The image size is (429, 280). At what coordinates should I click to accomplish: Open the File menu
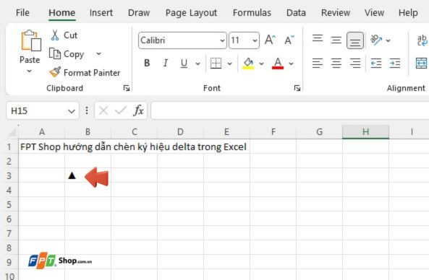(22, 12)
